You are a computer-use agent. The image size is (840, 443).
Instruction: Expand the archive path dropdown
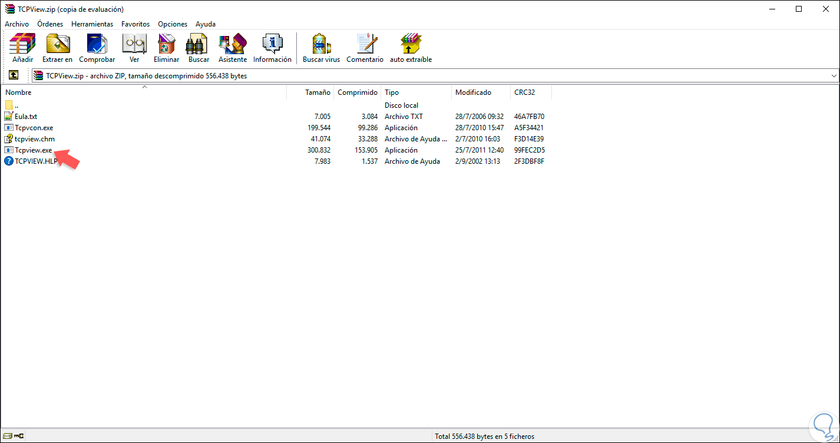pyautogui.click(x=834, y=76)
